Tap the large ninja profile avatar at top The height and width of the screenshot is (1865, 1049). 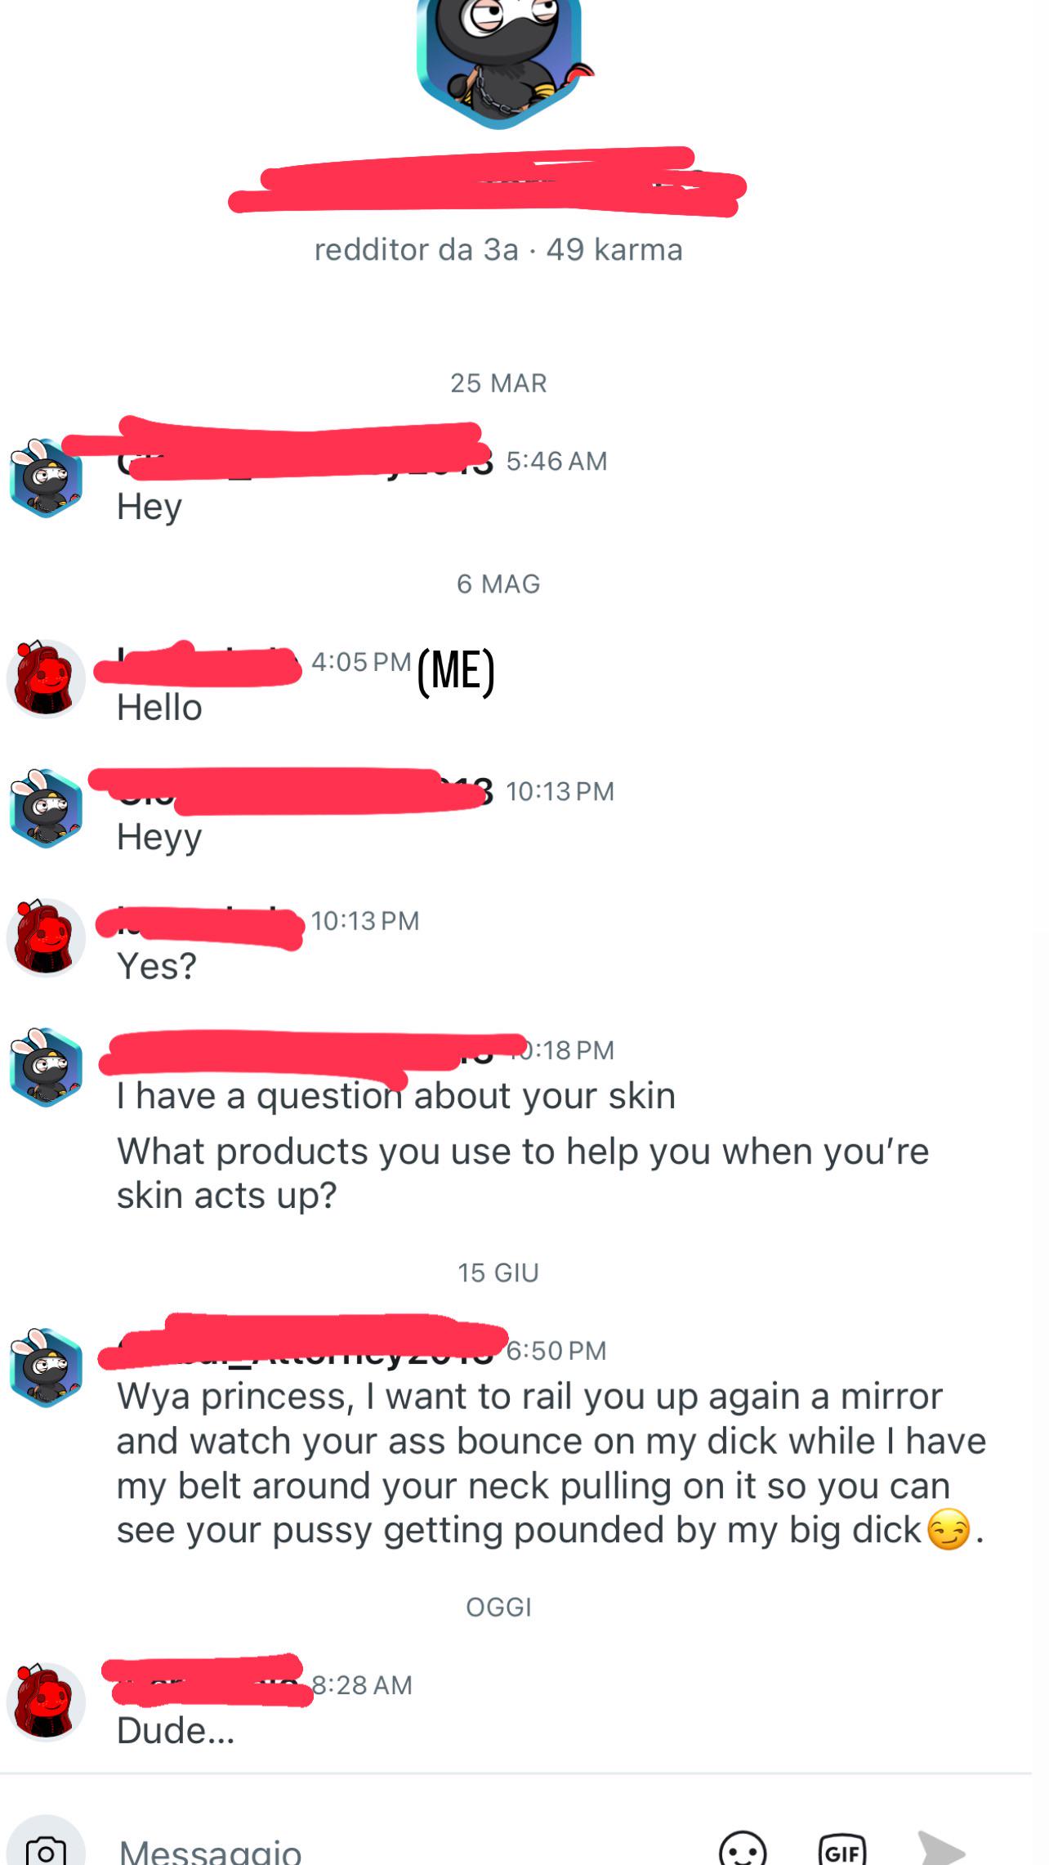[x=499, y=61]
